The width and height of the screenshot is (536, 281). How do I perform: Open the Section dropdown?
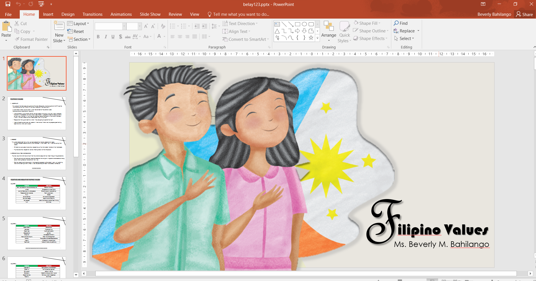pos(79,39)
